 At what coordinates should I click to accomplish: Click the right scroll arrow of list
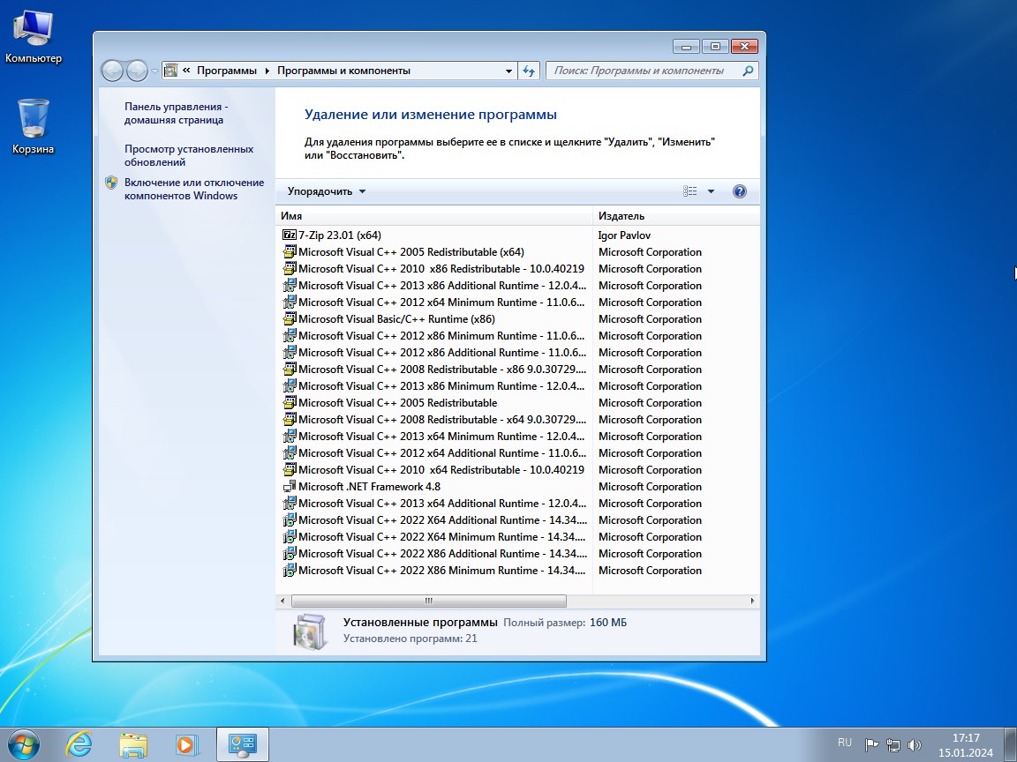pos(752,601)
